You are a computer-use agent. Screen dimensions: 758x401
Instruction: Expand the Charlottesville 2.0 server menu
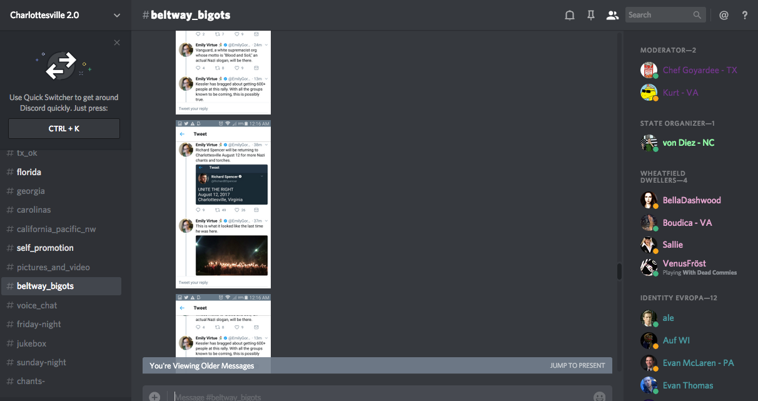tap(117, 16)
